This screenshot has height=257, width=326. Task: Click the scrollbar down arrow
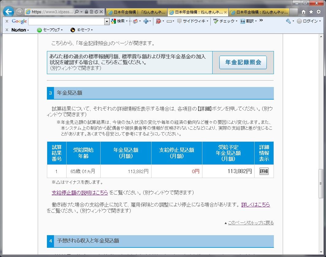(x=321, y=252)
